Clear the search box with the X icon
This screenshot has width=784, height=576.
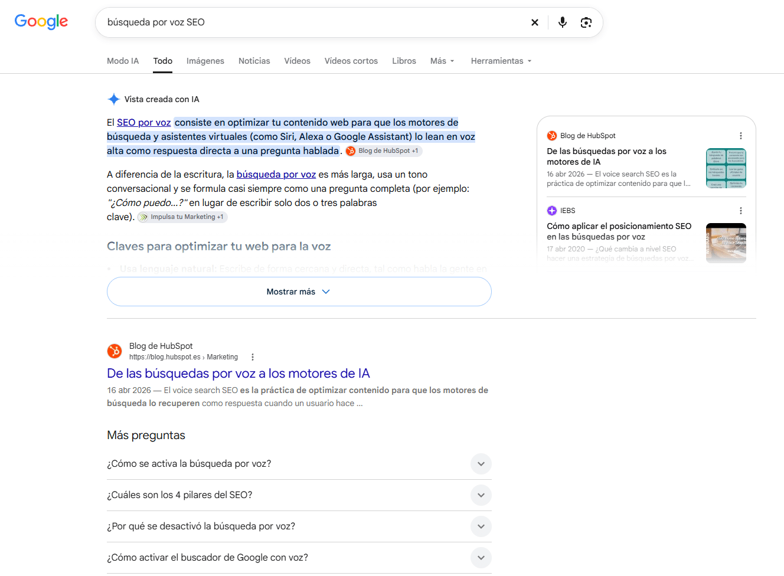(535, 22)
